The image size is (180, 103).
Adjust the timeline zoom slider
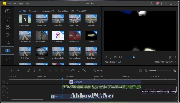[155, 71]
